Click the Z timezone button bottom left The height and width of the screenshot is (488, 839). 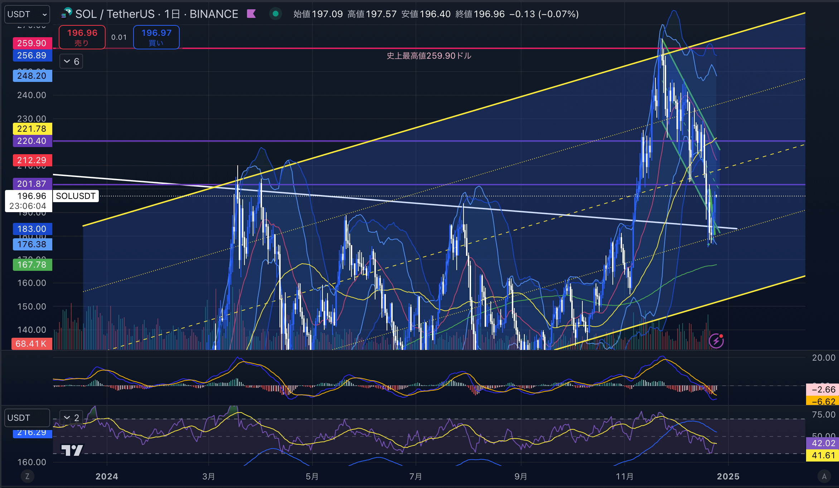pos(27,476)
